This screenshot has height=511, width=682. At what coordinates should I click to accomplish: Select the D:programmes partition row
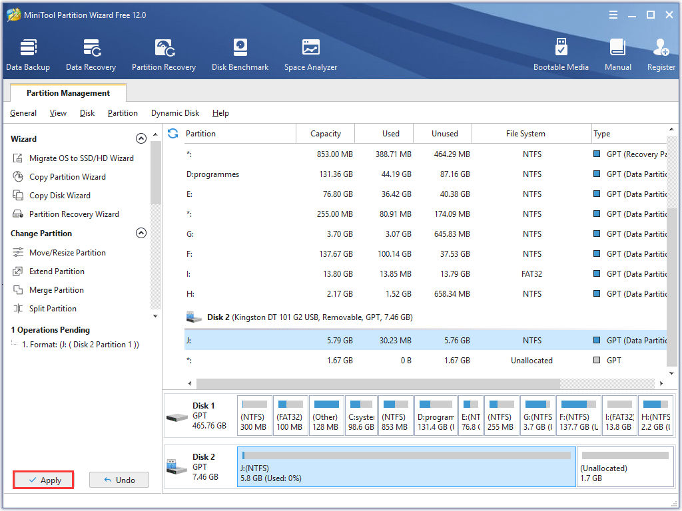[426, 174]
